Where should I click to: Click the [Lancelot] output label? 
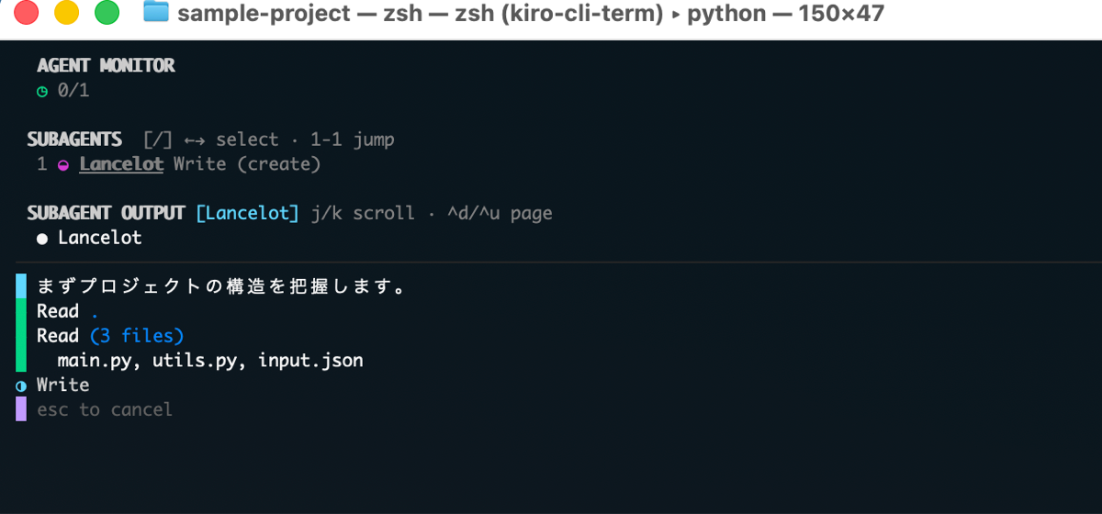[247, 213]
